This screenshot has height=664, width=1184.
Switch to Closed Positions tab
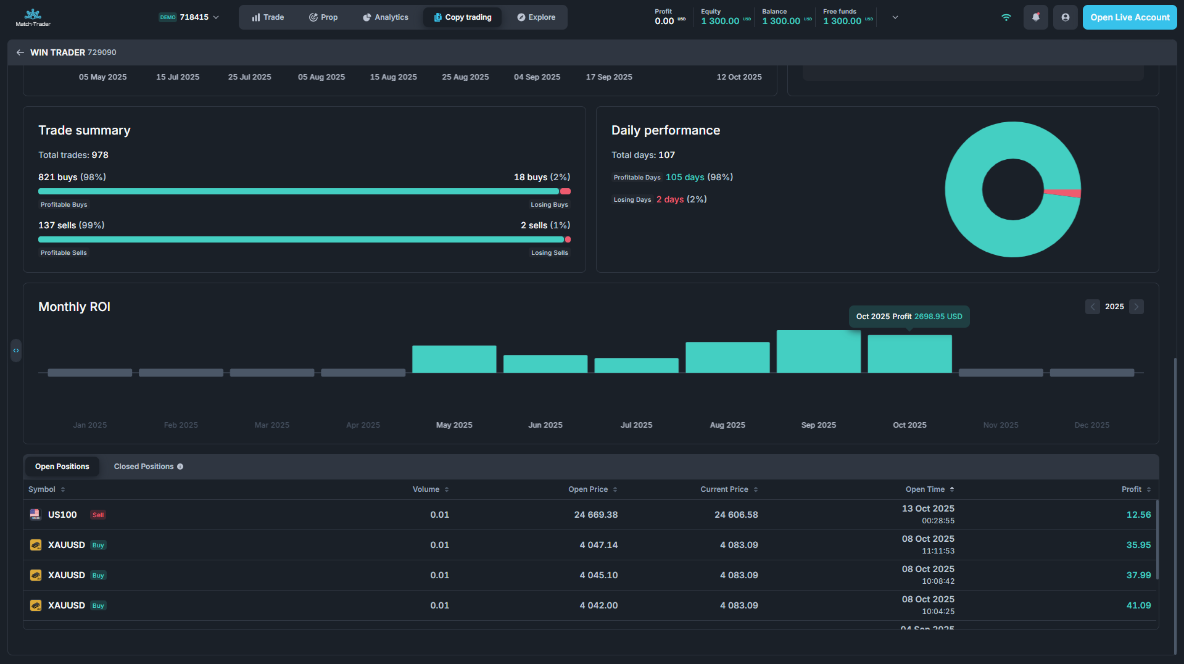pyautogui.click(x=144, y=467)
